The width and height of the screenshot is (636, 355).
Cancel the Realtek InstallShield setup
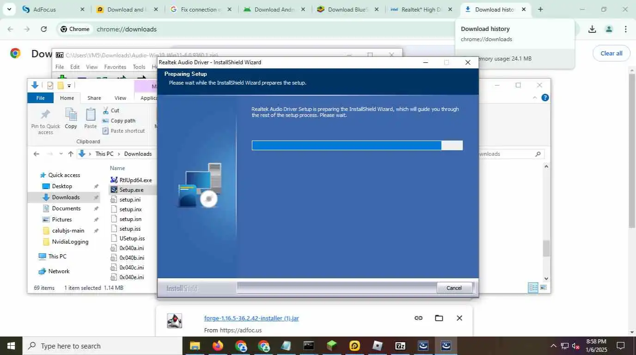tap(454, 288)
